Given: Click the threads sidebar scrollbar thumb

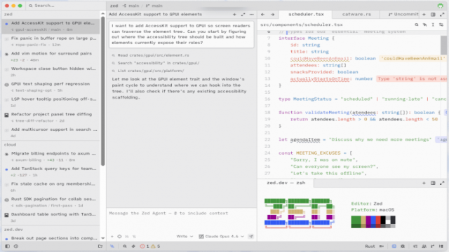Looking at the screenshot, I should [x=103, y=92].
